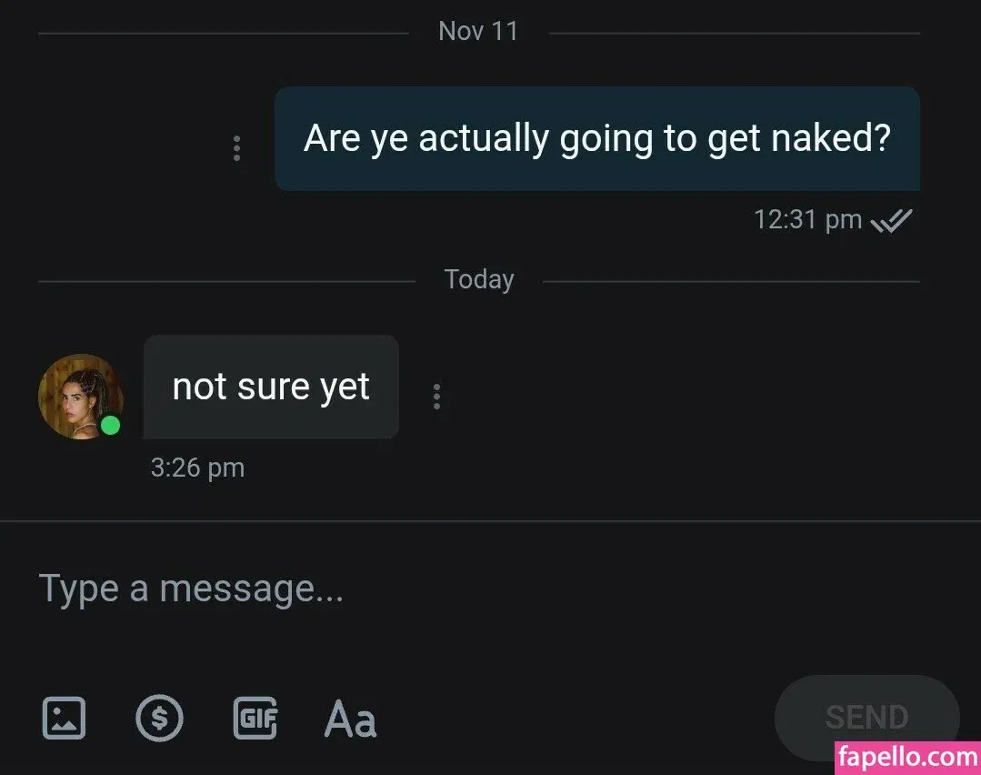
Task: Open options menu beside sent message
Action: [236, 148]
